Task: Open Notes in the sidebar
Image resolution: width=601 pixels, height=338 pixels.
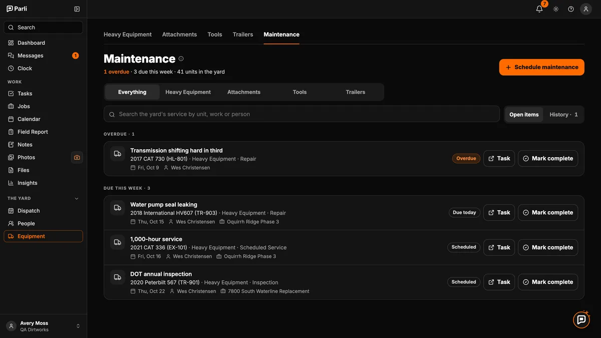Action: point(44,145)
